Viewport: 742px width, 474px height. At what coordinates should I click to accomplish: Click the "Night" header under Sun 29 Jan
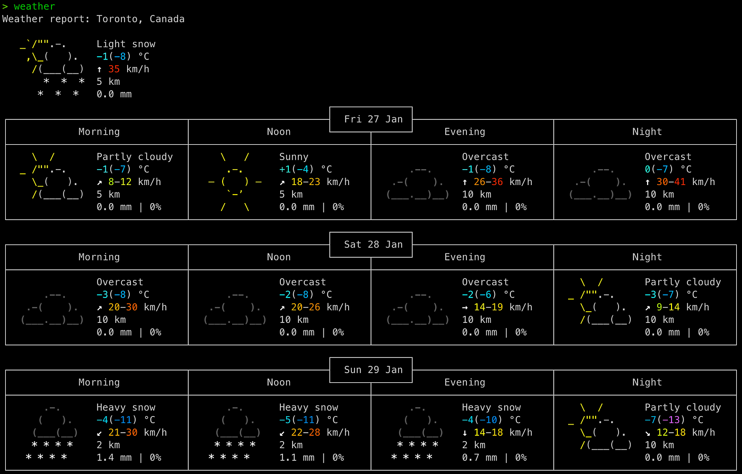click(647, 382)
